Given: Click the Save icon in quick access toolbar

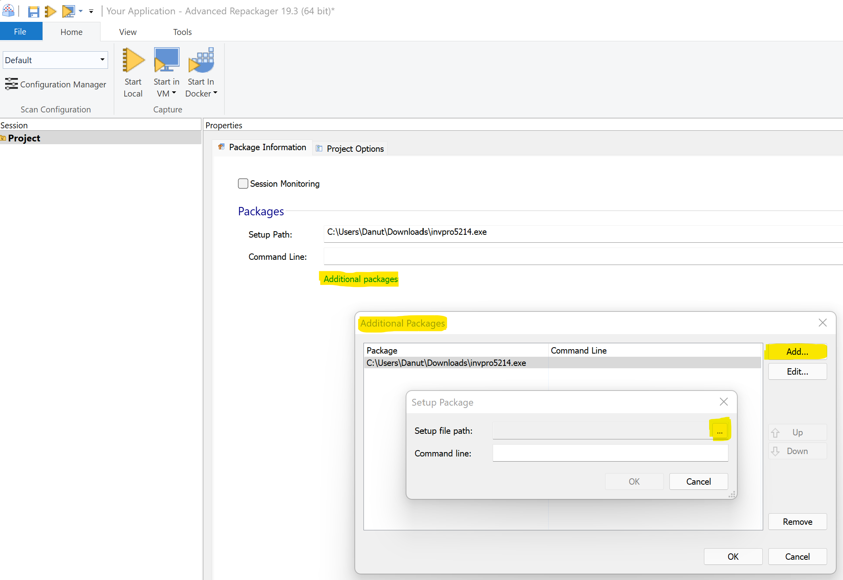Looking at the screenshot, I should pos(33,11).
